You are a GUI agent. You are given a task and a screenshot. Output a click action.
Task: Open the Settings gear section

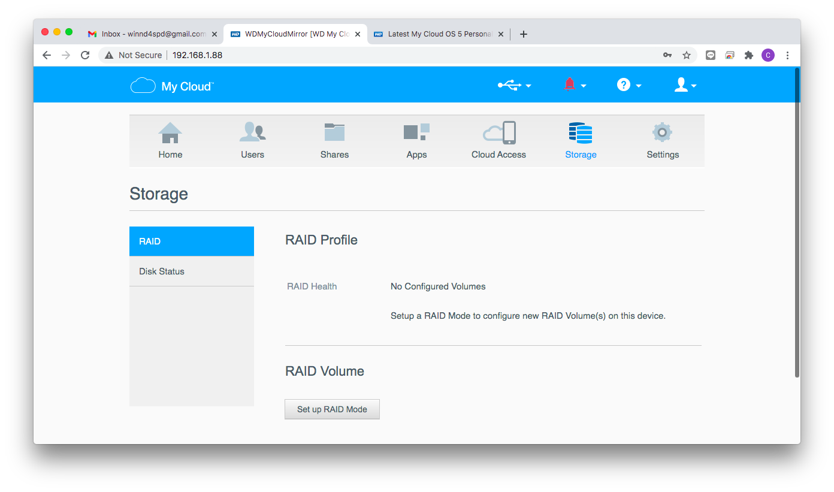coord(663,141)
